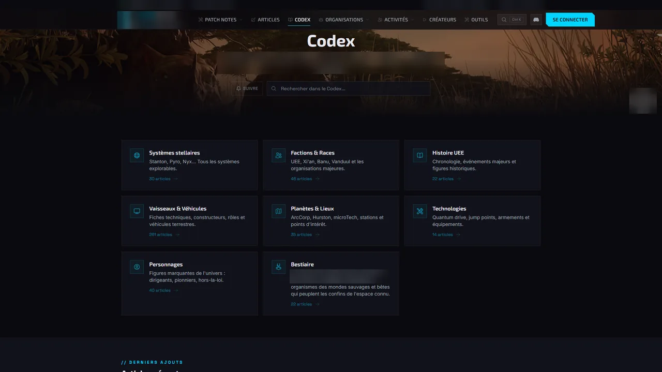Follow the 14 articles link
Image resolution: width=662 pixels, height=372 pixels.
point(446,235)
